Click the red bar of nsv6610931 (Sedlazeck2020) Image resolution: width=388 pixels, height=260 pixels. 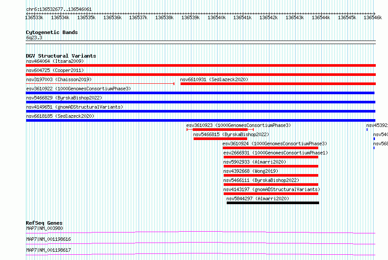(278, 84)
